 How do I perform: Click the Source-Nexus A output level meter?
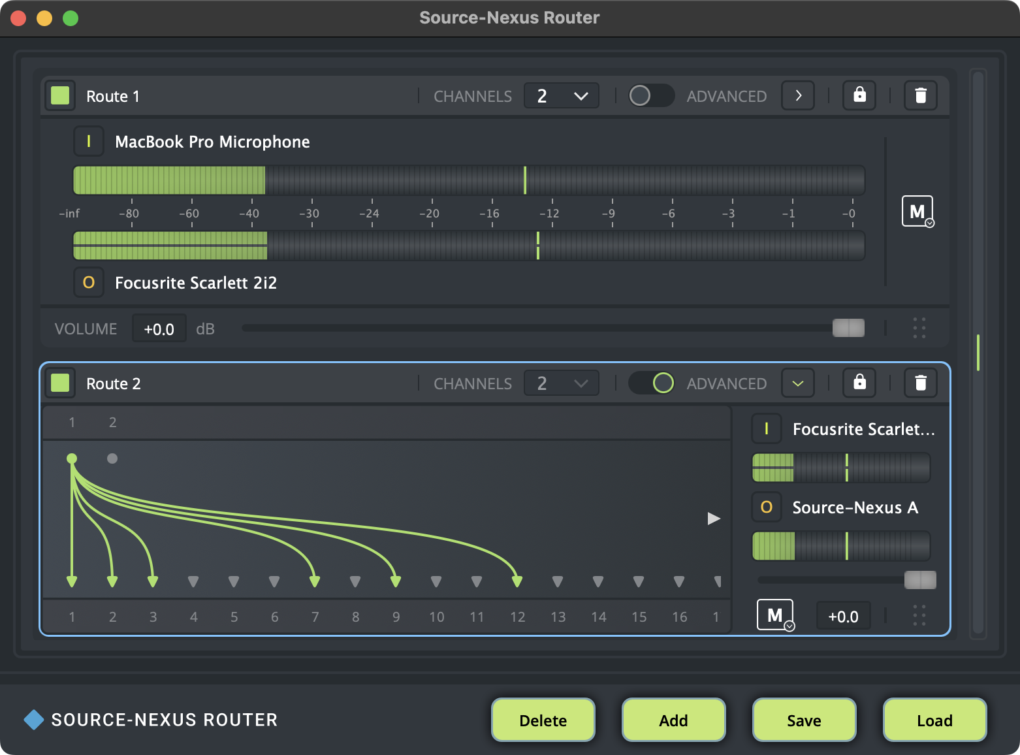(841, 546)
